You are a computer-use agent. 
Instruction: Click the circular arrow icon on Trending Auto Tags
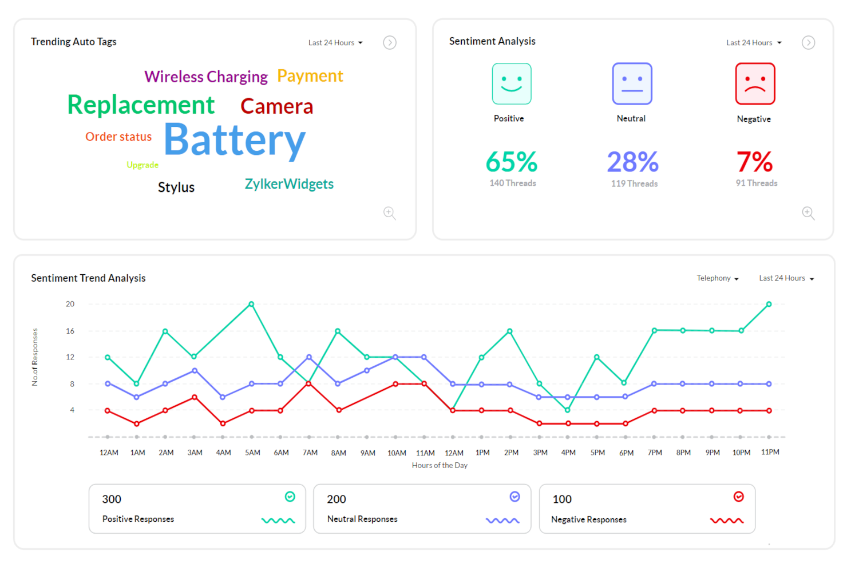point(390,42)
